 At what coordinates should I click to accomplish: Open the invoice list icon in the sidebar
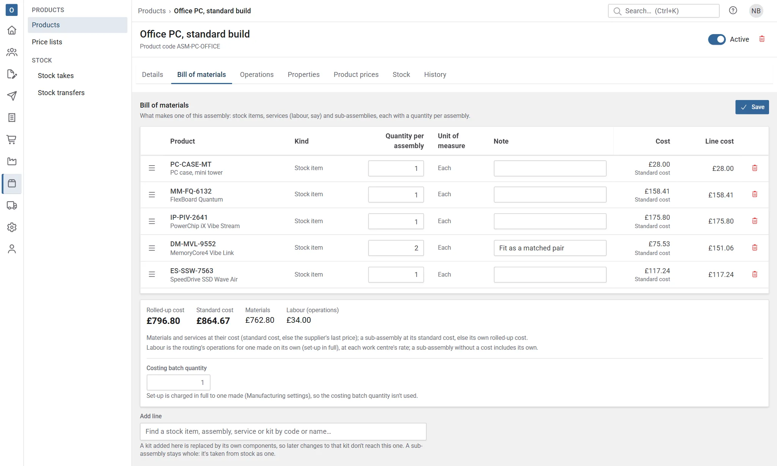[x=12, y=118]
